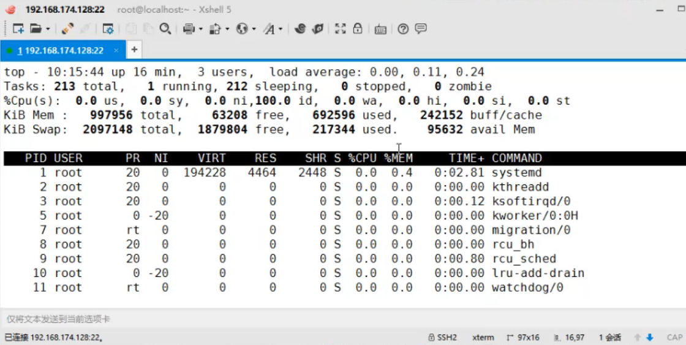Click the Print toolbar icon
This screenshot has height=345, width=686.
(x=189, y=29)
